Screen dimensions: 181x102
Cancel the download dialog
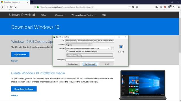pyautogui.click(x=107, y=64)
